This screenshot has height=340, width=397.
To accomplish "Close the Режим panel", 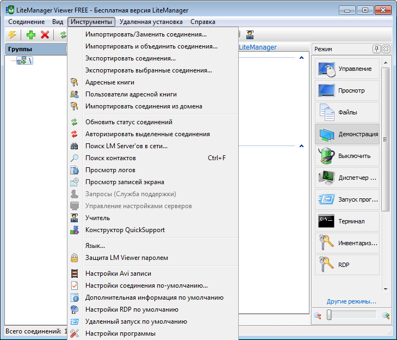I will coord(386,48).
